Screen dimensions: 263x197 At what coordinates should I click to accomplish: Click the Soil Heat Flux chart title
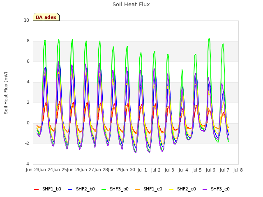[x=131, y=5]
